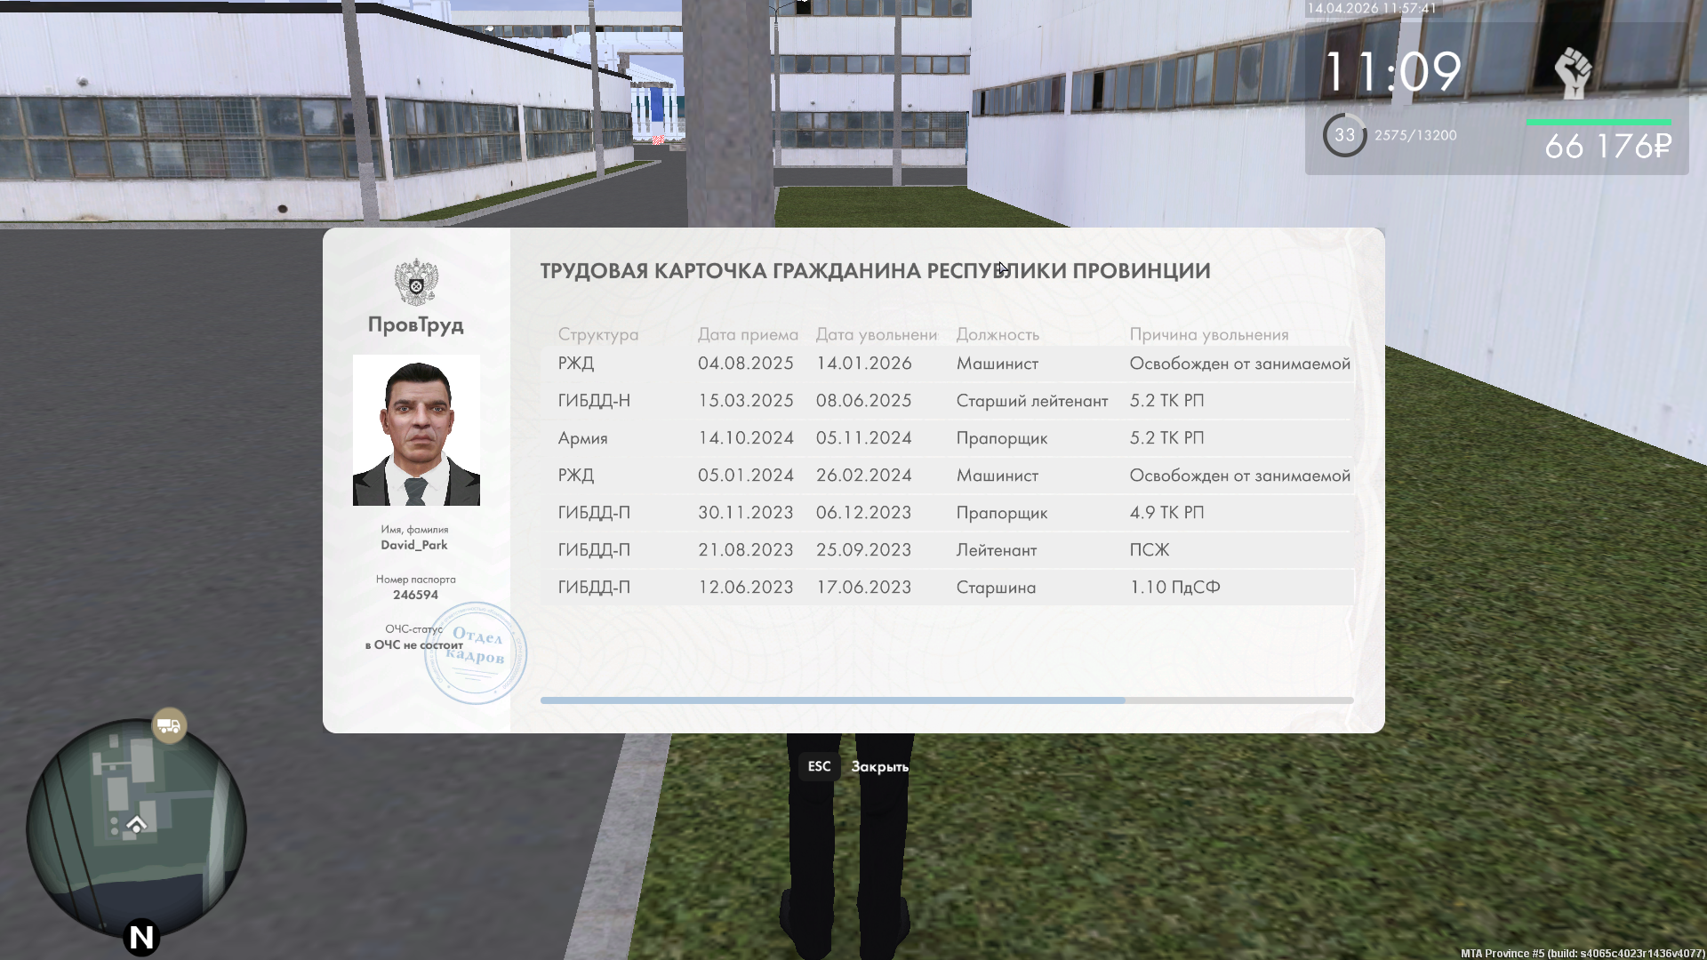Screen dimensions: 1707x960
Task: Click the Причина увольнения column header
Action: point(1208,334)
